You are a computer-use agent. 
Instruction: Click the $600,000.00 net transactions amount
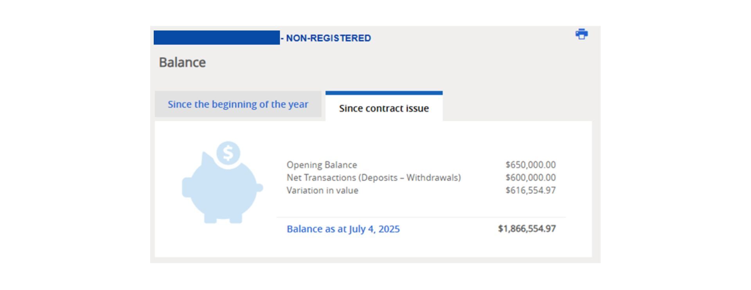coord(530,177)
